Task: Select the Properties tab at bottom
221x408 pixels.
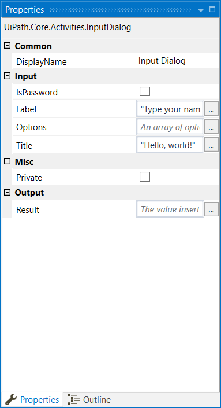Action: point(32,400)
